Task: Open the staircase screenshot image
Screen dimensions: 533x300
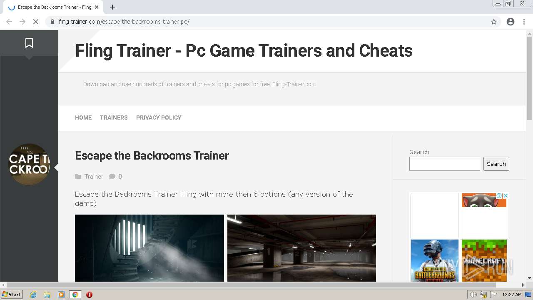Action: (149, 248)
